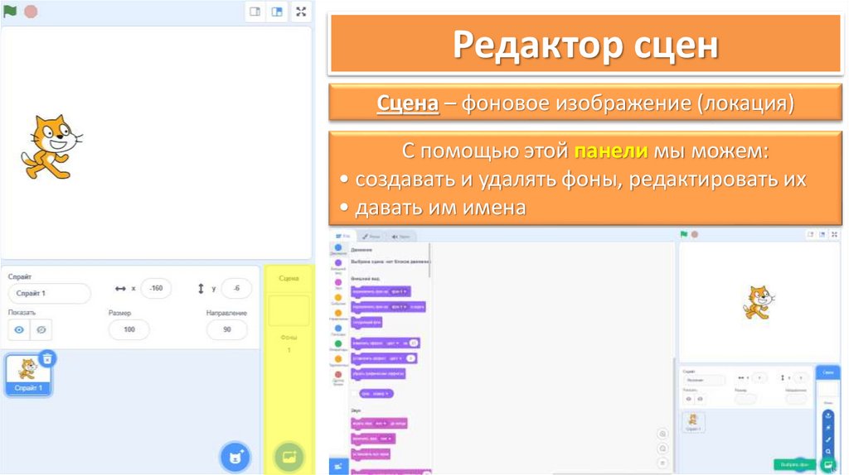Viewport: 849px width, 475px height.
Task: Open the Внешний вид purple category circle
Action: (x=338, y=262)
